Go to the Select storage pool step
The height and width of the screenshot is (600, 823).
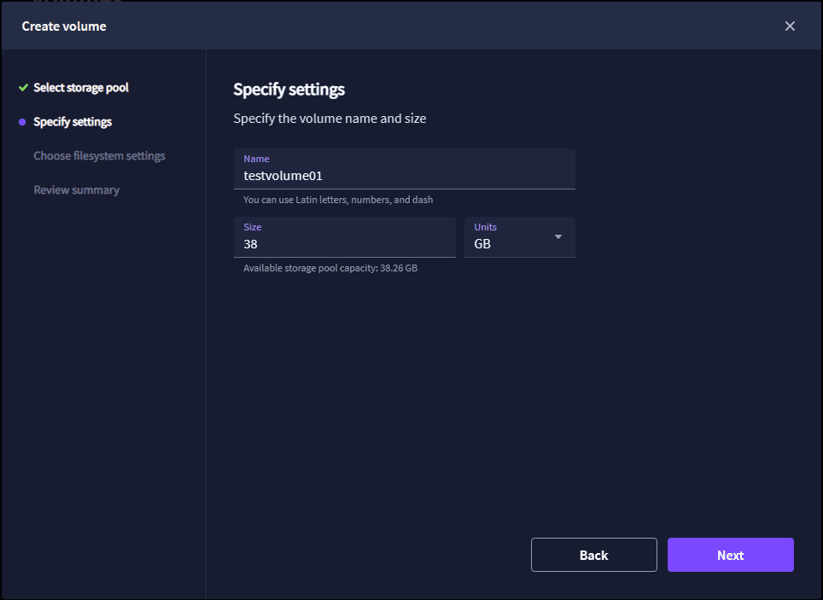tap(81, 88)
